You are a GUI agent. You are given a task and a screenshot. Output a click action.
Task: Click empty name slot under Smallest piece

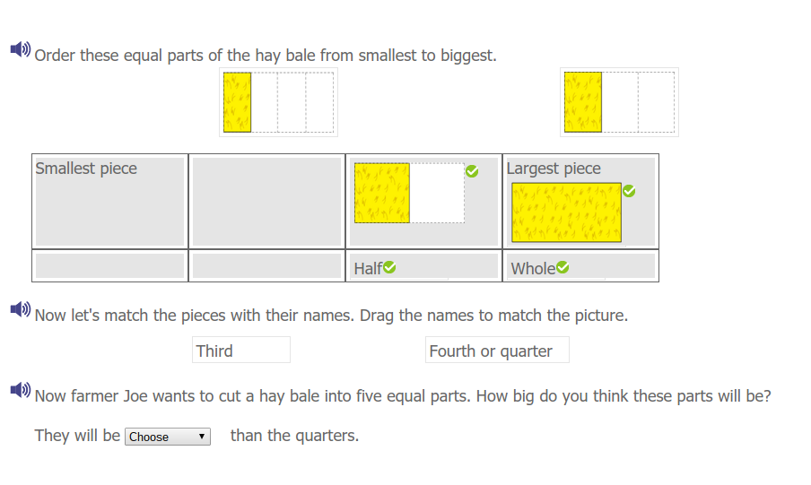109,266
